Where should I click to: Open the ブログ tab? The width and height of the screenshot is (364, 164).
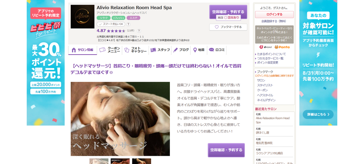coord(181,50)
